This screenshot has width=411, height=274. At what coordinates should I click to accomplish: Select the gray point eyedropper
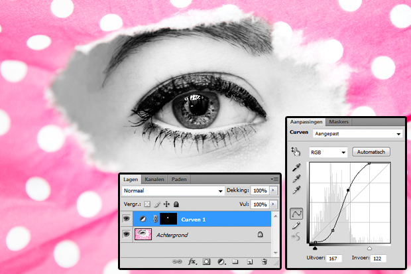[x=296, y=178]
